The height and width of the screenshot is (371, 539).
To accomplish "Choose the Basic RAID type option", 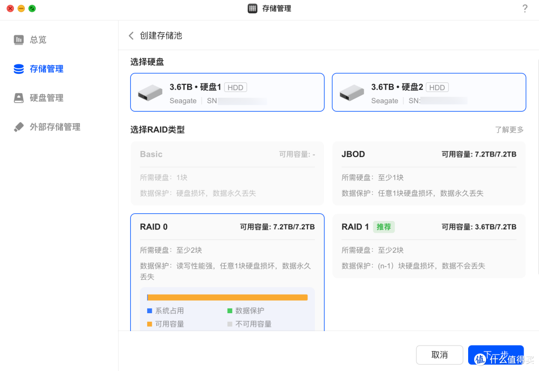I will (x=227, y=174).
